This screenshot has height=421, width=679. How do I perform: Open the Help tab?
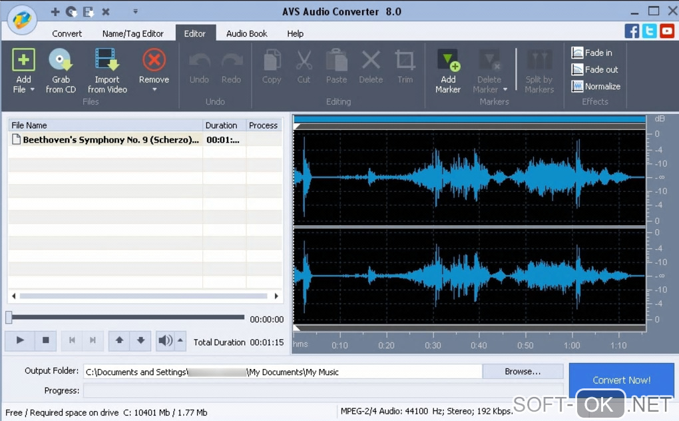click(x=296, y=33)
